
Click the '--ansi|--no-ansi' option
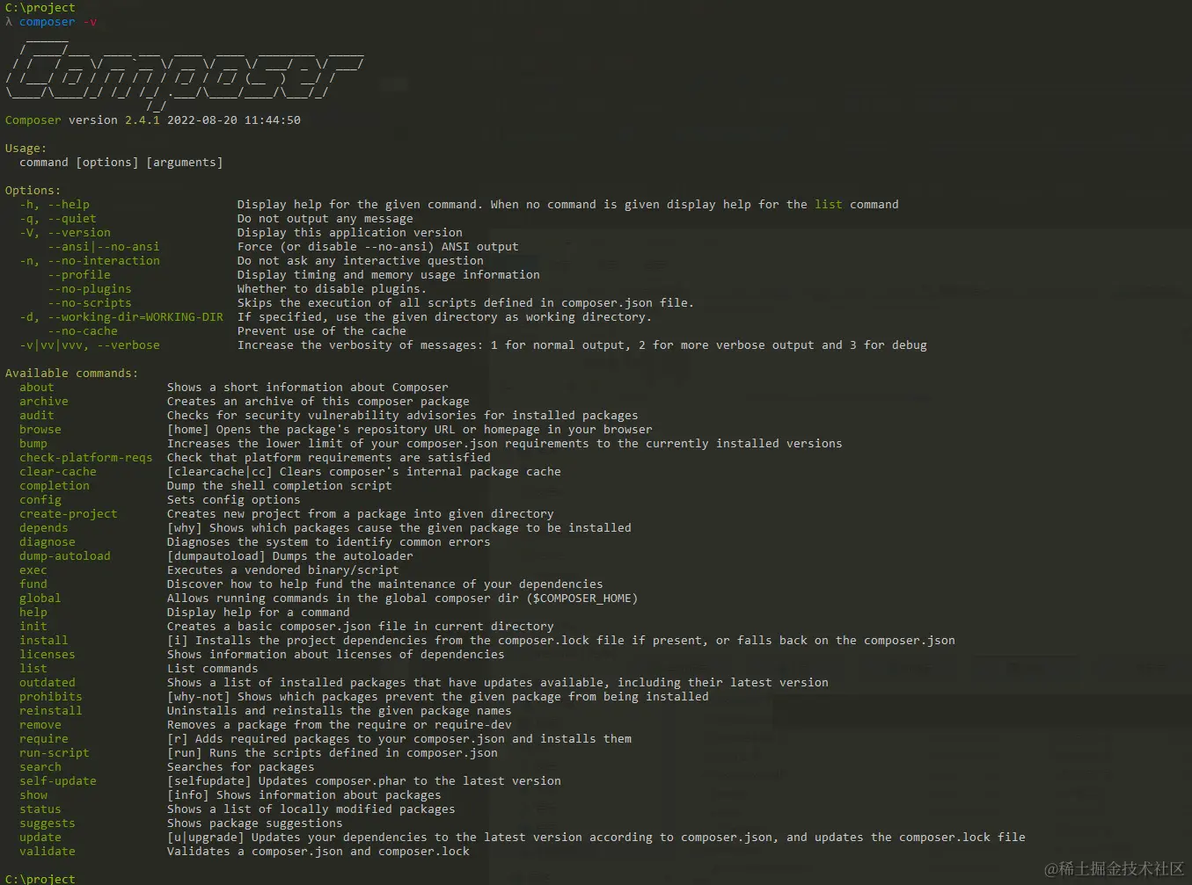[x=104, y=247]
